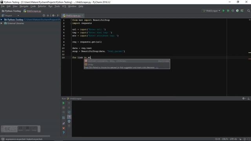This screenshot has height=141, width=251.
Task: Click WebScraper.py breadcrumb in navigation bar
Action: pos(32,11)
